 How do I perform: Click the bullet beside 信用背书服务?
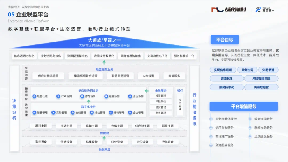coord(211,128)
